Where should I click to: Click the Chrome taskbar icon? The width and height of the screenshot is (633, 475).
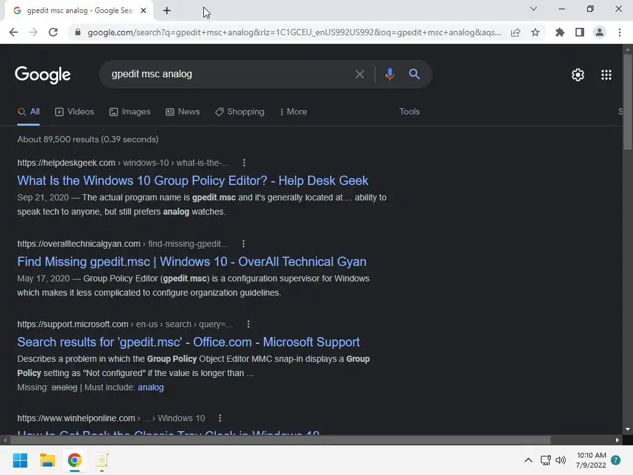pyautogui.click(x=74, y=460)
